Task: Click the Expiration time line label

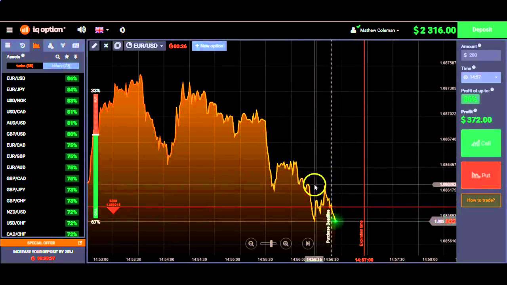Action: pyautogui.click(x=361, y=233)
